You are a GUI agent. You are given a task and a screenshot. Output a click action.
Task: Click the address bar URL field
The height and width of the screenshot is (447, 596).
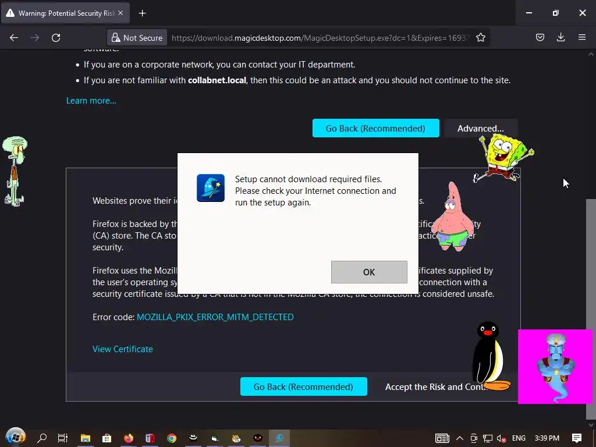click(321, 38)
